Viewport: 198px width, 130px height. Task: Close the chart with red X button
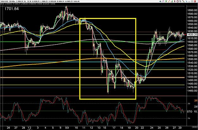[195, 1]
